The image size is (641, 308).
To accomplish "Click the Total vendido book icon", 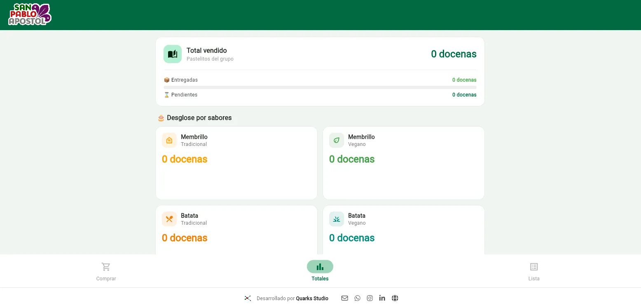I will (173, 54).
